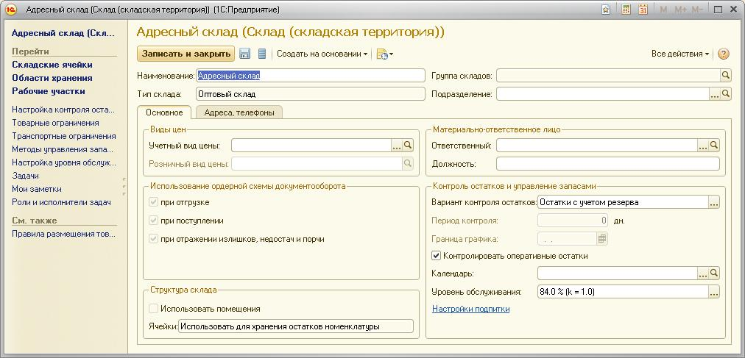Open Настройки подпитки link
The height and width of the screenshot is (358, 745).
[471, 309]
